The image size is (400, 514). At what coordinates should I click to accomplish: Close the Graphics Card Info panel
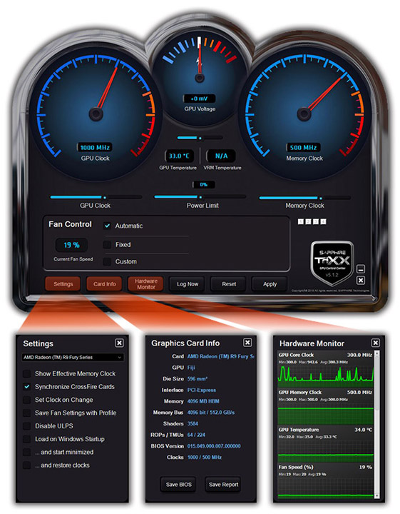[247, 343]
